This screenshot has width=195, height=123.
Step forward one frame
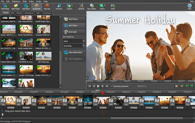[x=103, y=86]
